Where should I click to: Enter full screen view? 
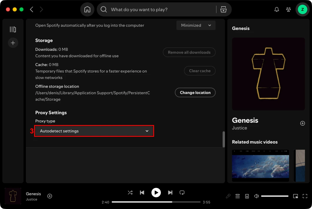pos(305,196)
